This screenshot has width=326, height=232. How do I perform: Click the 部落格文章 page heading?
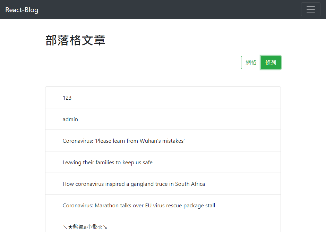click(75, 40)
